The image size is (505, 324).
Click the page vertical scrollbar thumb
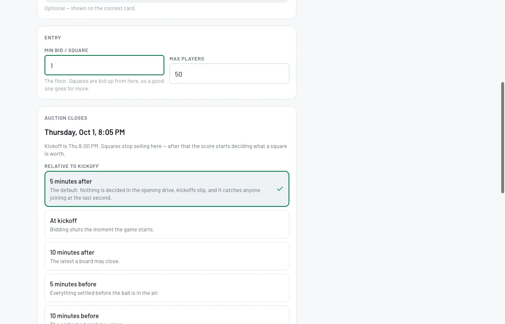pos(502,137)
